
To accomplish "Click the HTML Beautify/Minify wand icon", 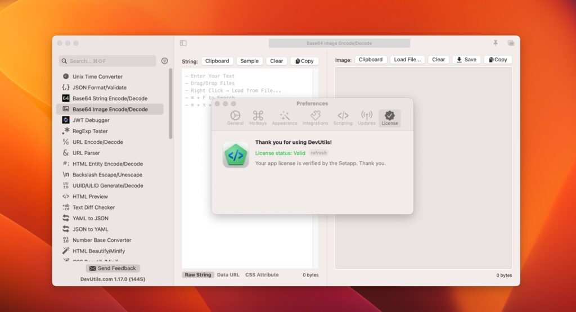I will click(66, 251).
